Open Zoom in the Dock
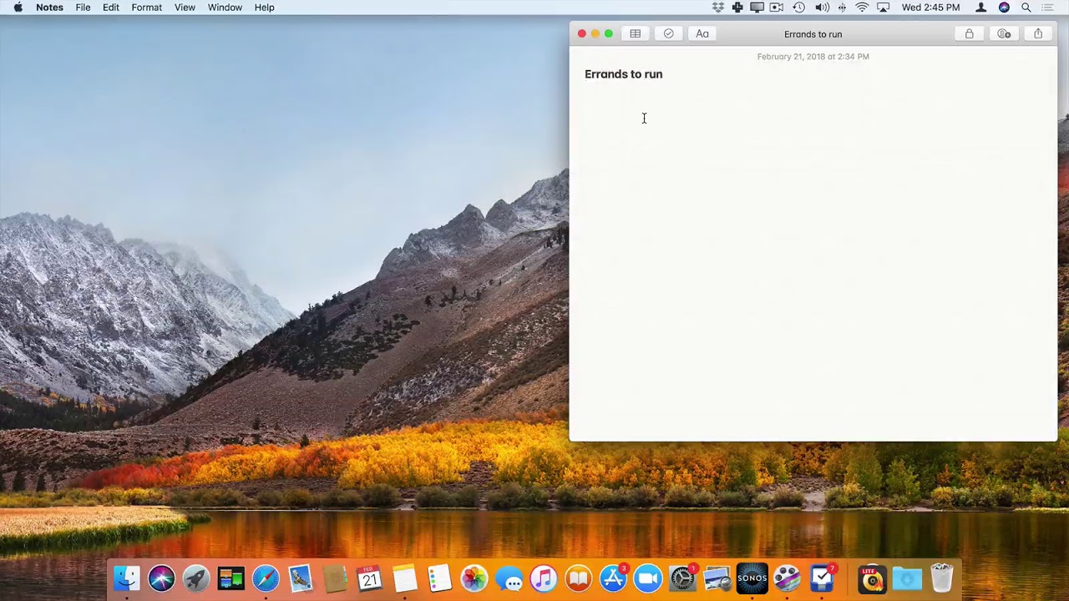The height and width of the screenshot is (601, 1069). [x=647, y=578]
